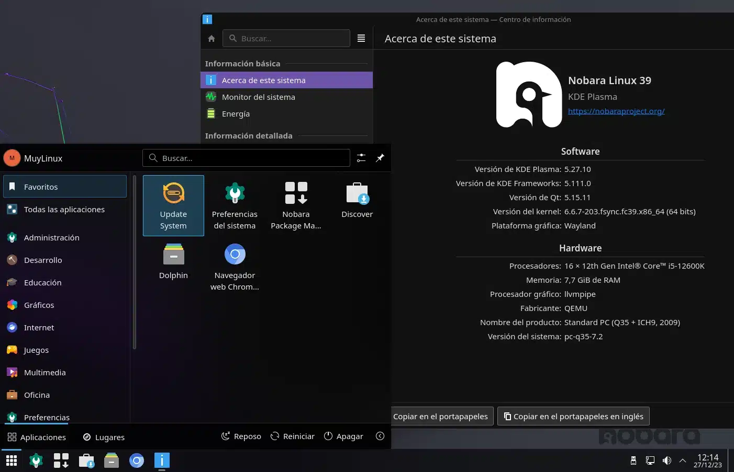Open Nobara Package Manager from taskbar

[x=61, y=461]
